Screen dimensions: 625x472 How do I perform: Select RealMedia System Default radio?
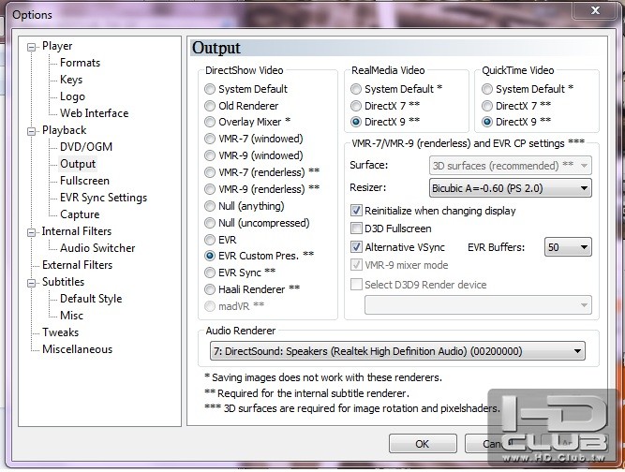356,89
